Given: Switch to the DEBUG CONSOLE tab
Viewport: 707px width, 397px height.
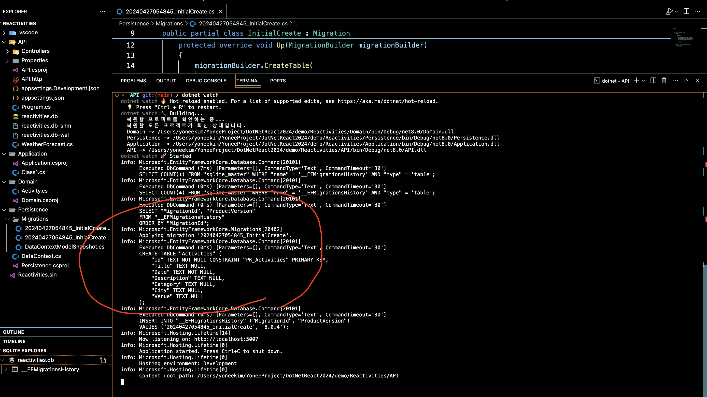Looking at the screenshot, I should [x=206, y=81].
